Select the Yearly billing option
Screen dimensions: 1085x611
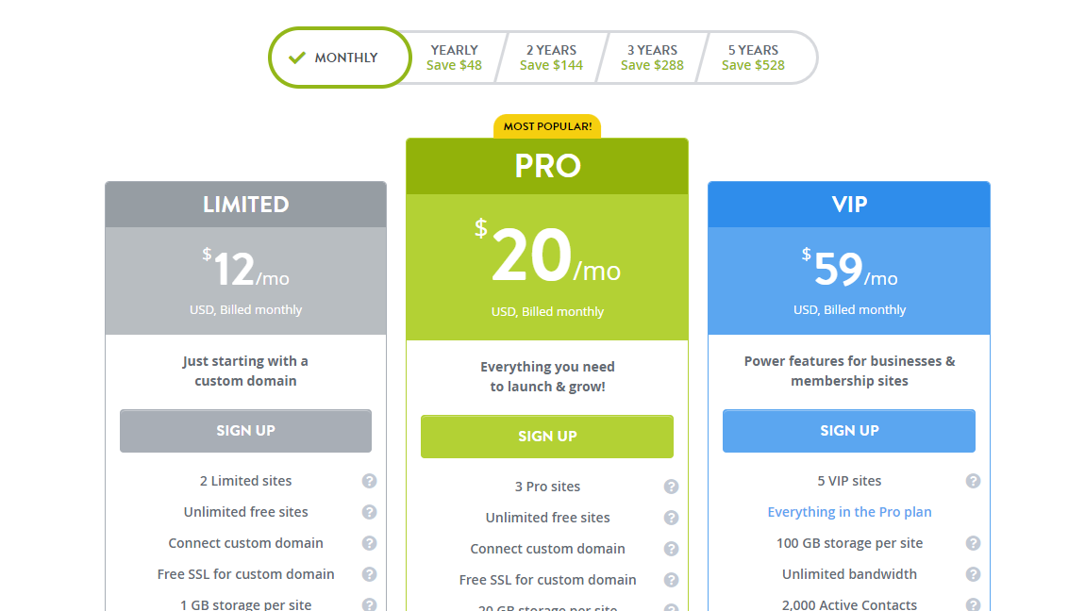point(454,58)
